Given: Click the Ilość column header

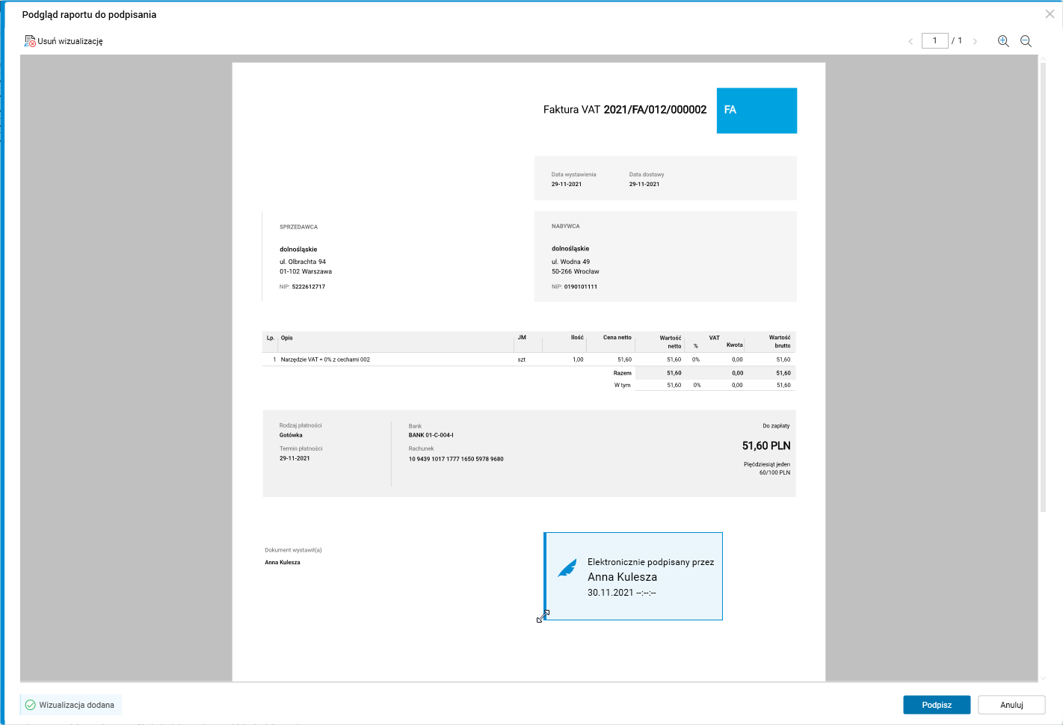Looking at the screenshot, I should (577, 338).
